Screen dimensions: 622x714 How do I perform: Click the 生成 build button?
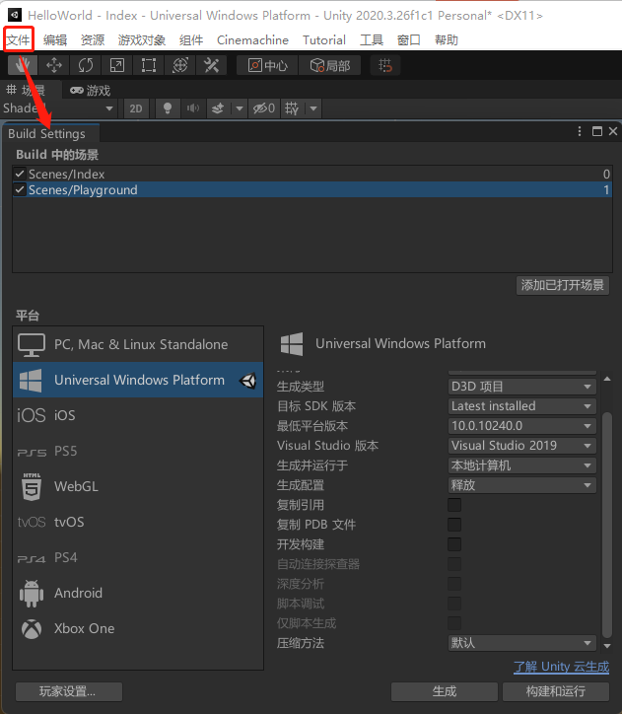pos(445,691)
